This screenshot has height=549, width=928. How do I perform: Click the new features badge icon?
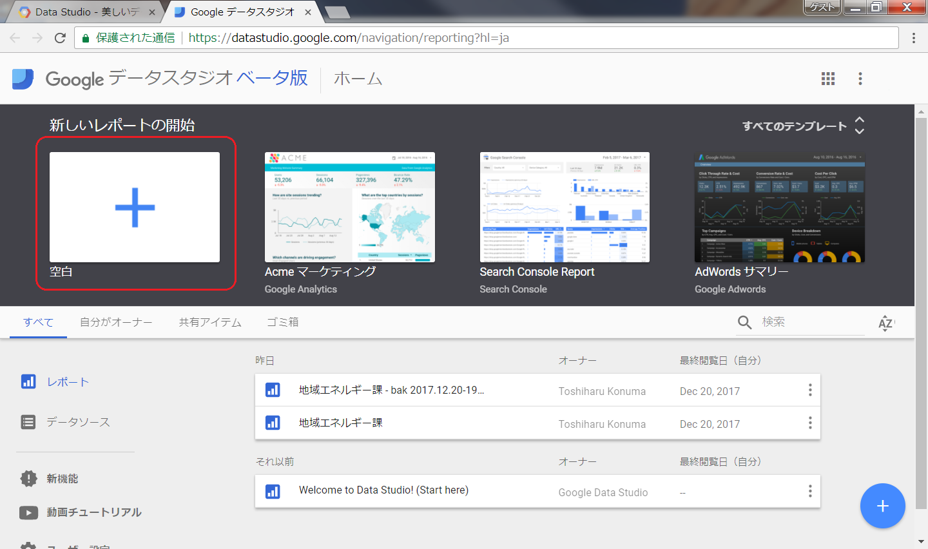pos(28,478)
